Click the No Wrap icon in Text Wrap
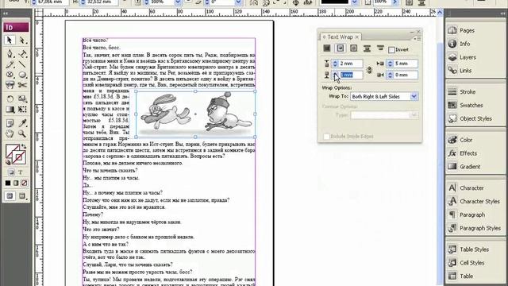 (x=326, y=48)
